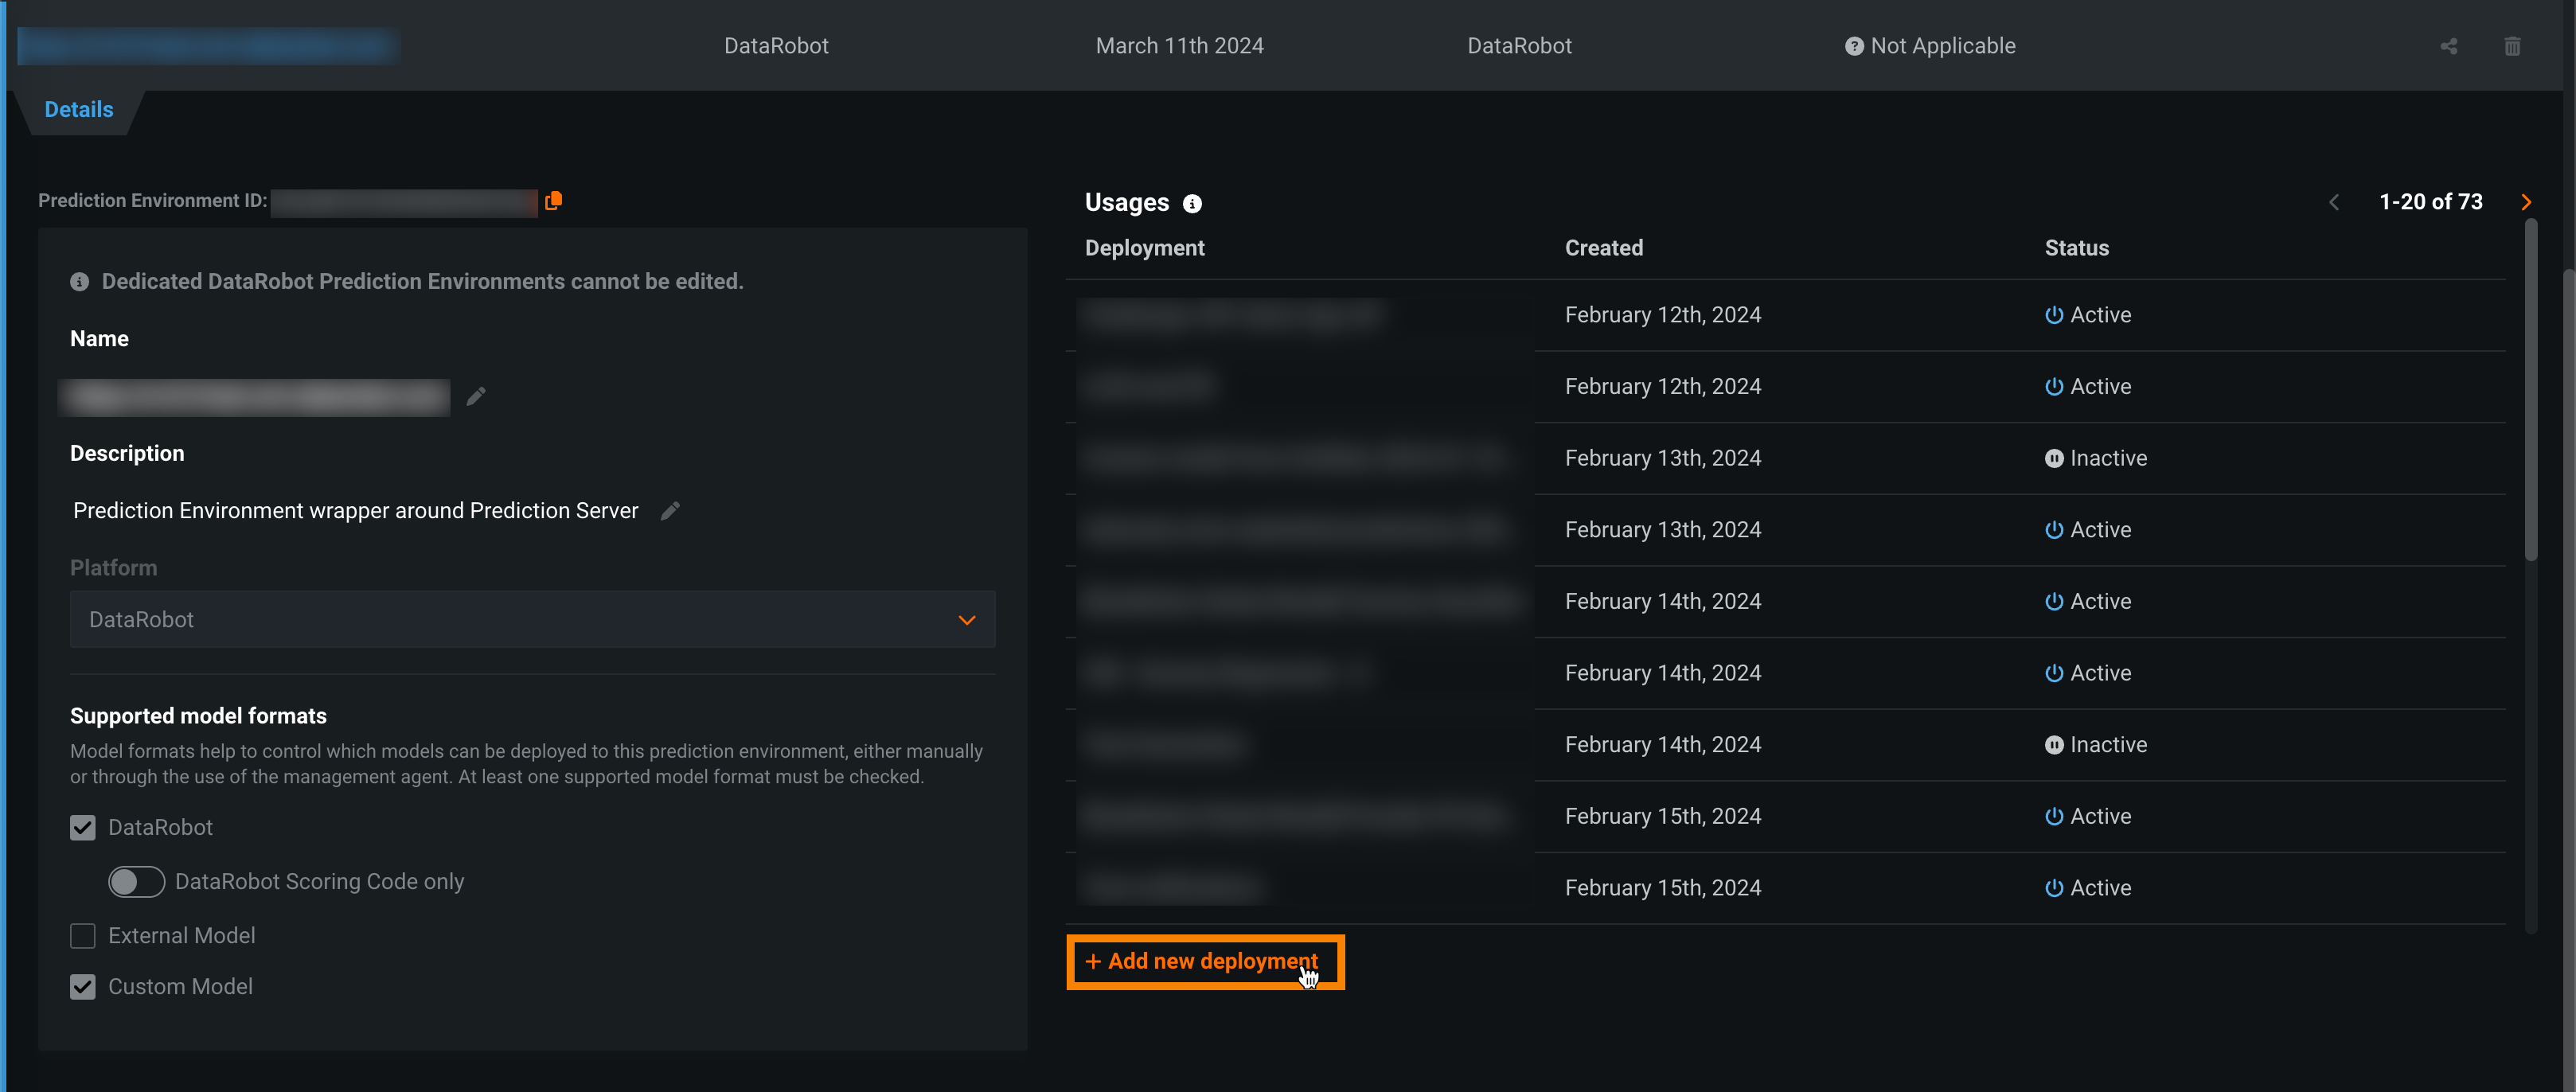Open the Platform dropdown
This screenshot has width=2576, height=1092.
[x=532, y=620]
